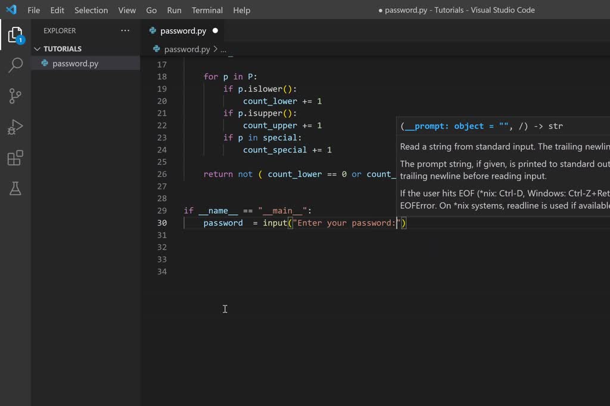This screenshot has height=406, width=610.
Task: Click the 'Enter your password:' string
Action: pos(346,223)
